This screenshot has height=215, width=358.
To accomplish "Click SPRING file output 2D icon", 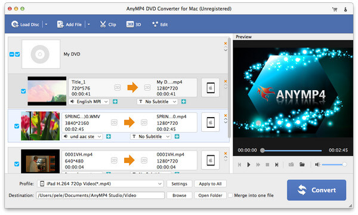I will click(144, 122).
